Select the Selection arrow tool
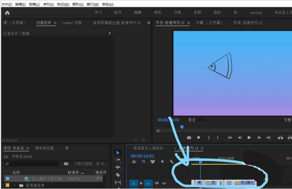The width and height of the screenshot is (292, 189). (x=118, y=152)
